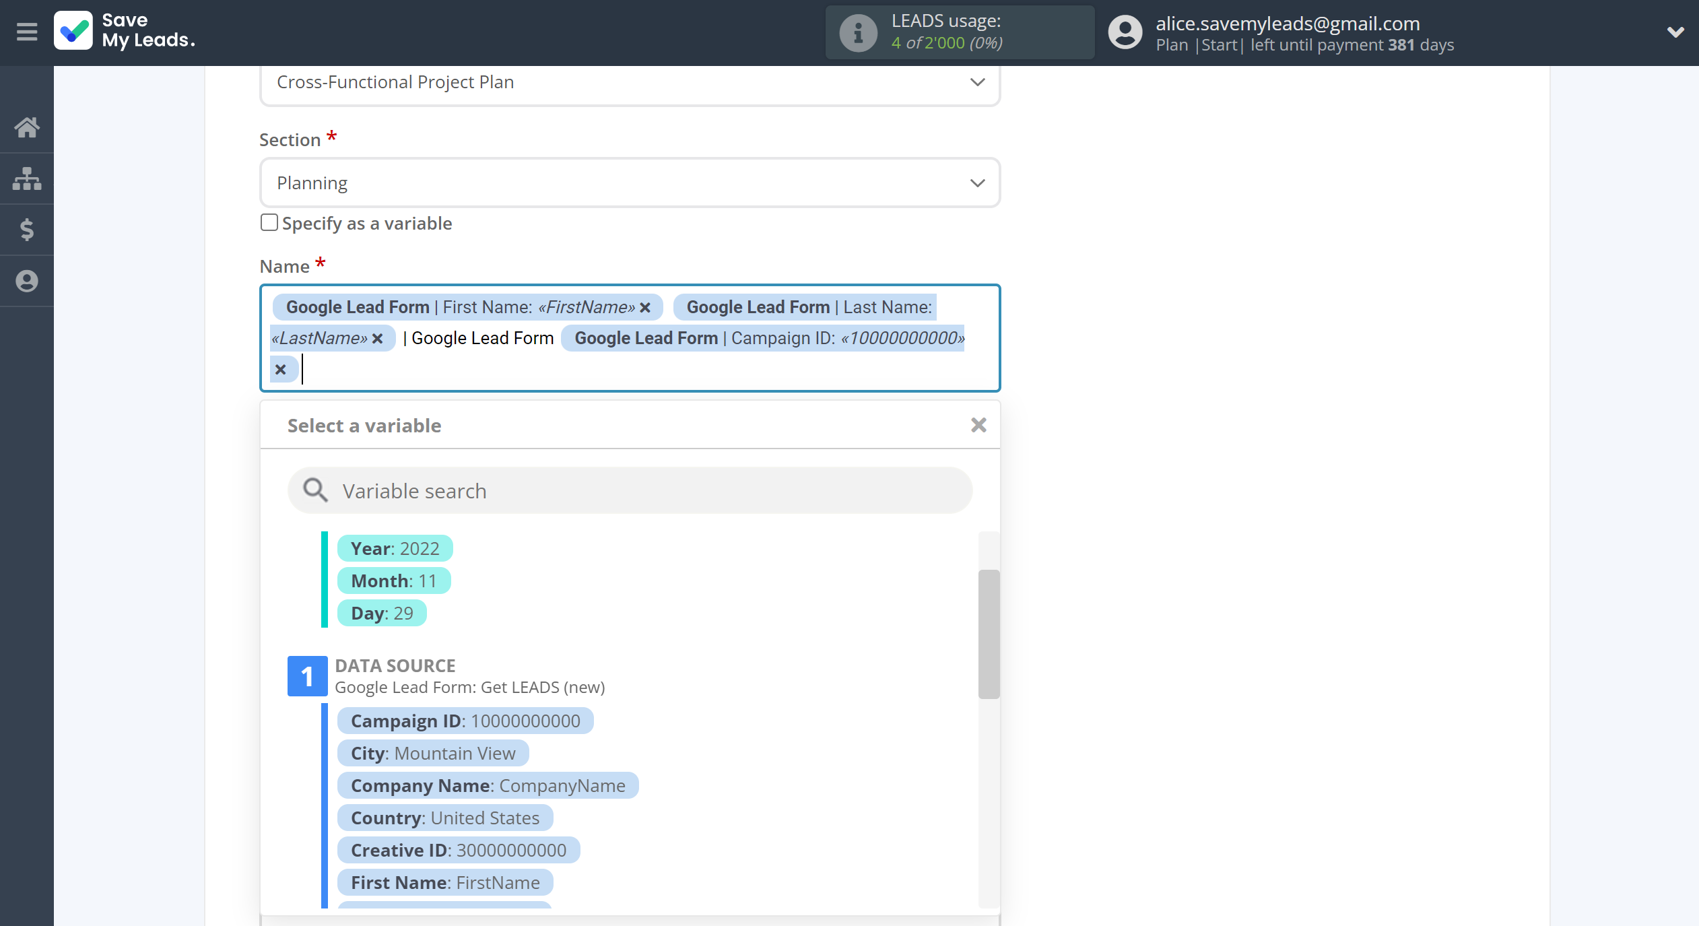Click the Variable search field
This screenshot has width=1699, height=926.
[x=630, y=491]
